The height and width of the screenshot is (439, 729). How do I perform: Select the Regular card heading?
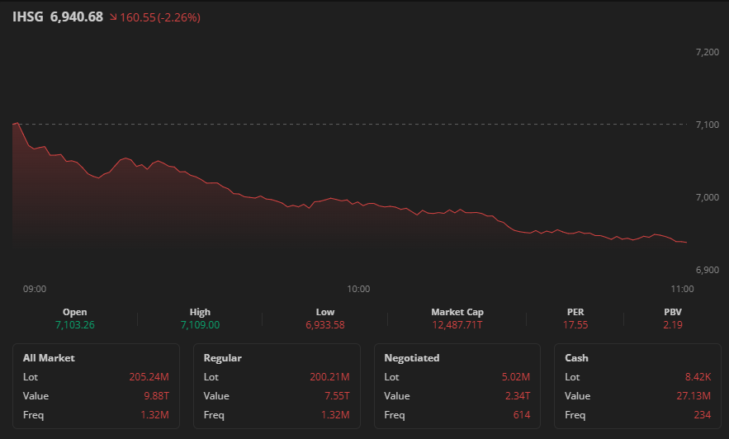coord(222,358)
